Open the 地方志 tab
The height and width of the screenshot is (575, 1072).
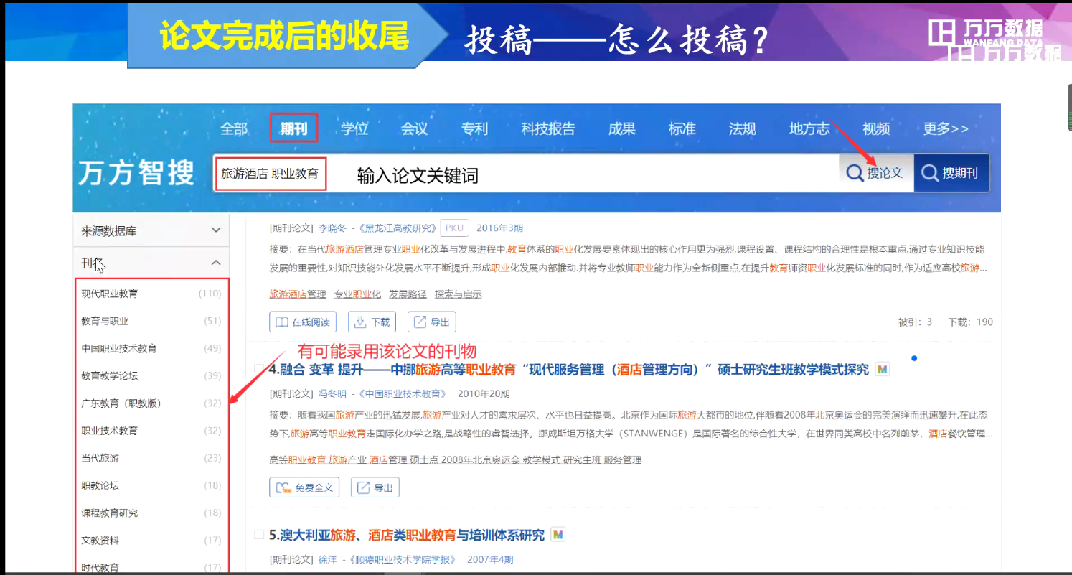[809, 128]
